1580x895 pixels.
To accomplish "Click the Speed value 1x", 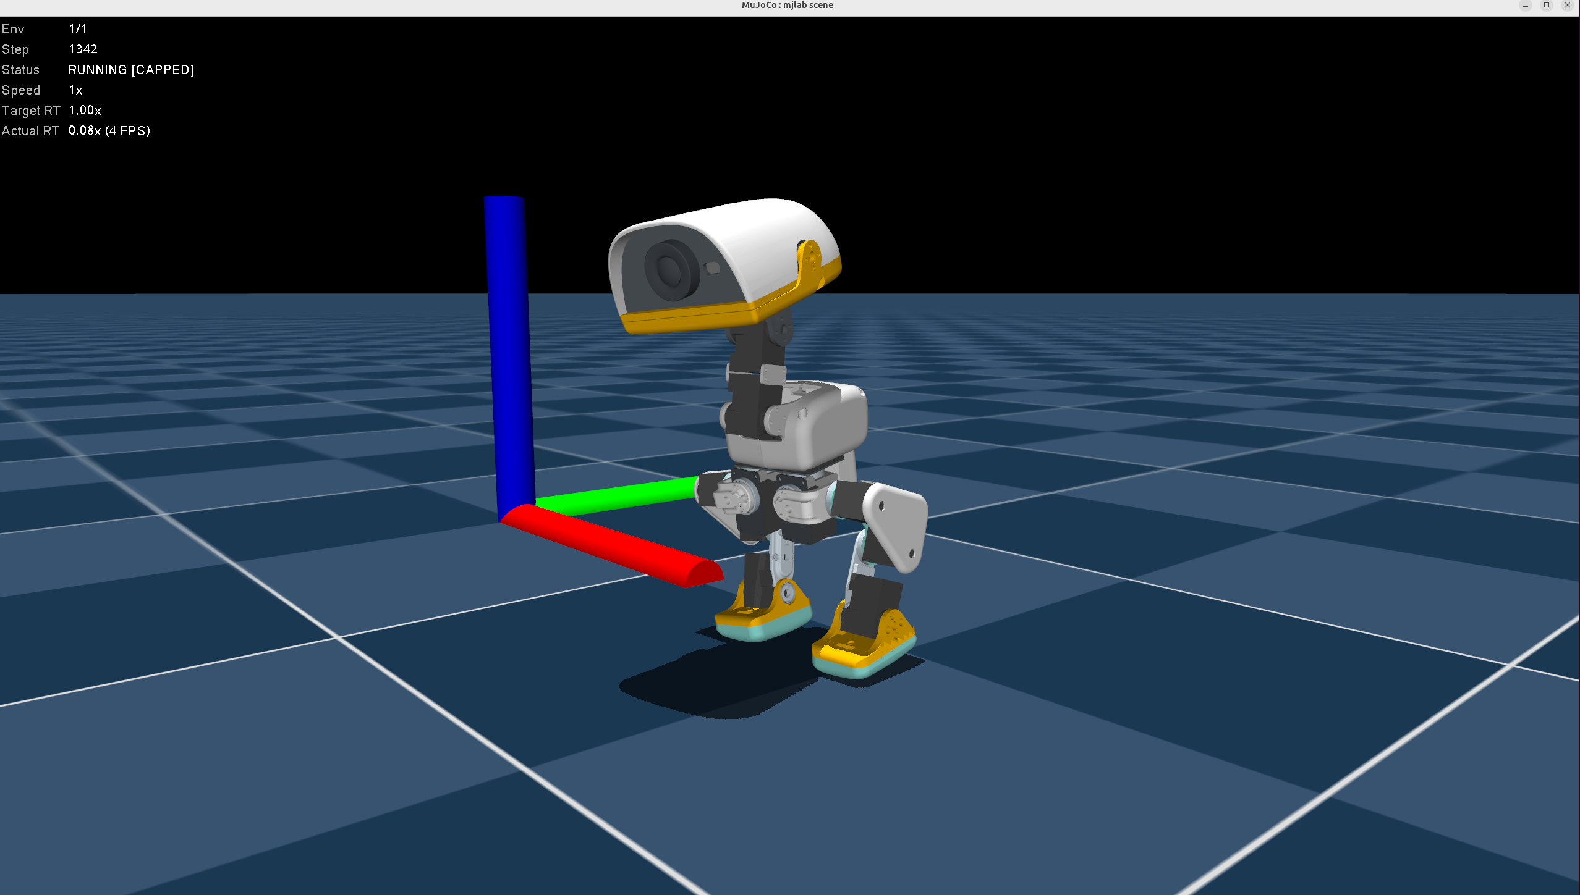I will [x=75, y=90].
